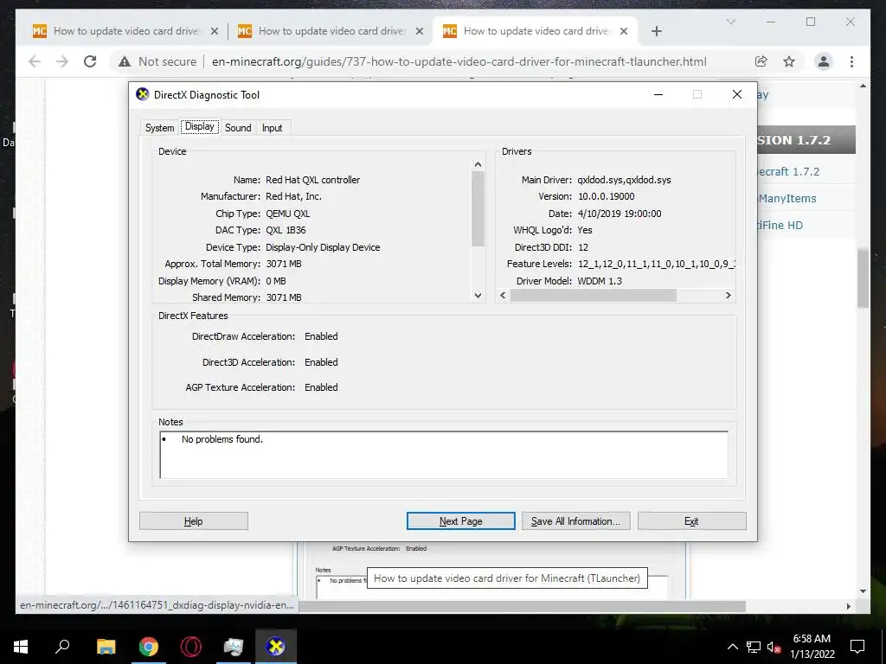The image size is (886, 664).
Task: Reload the Chrome page
Action: click(x=90, y=61)
